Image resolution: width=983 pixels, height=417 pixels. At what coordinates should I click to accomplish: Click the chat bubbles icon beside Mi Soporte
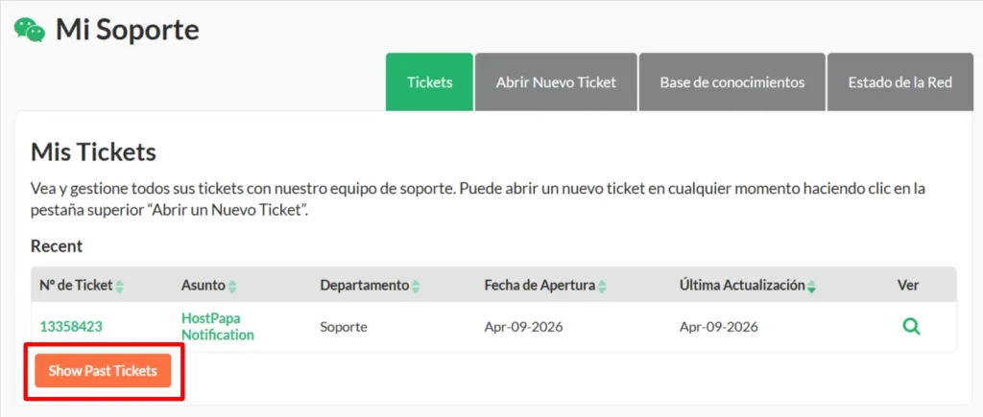click(30, 30)
